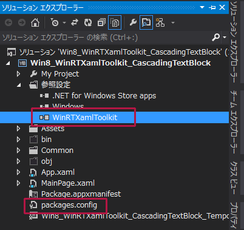This screenshot has width=244, height=230.
Task: Click the dotted obj folder icon
Action: [x=33, y=161]
